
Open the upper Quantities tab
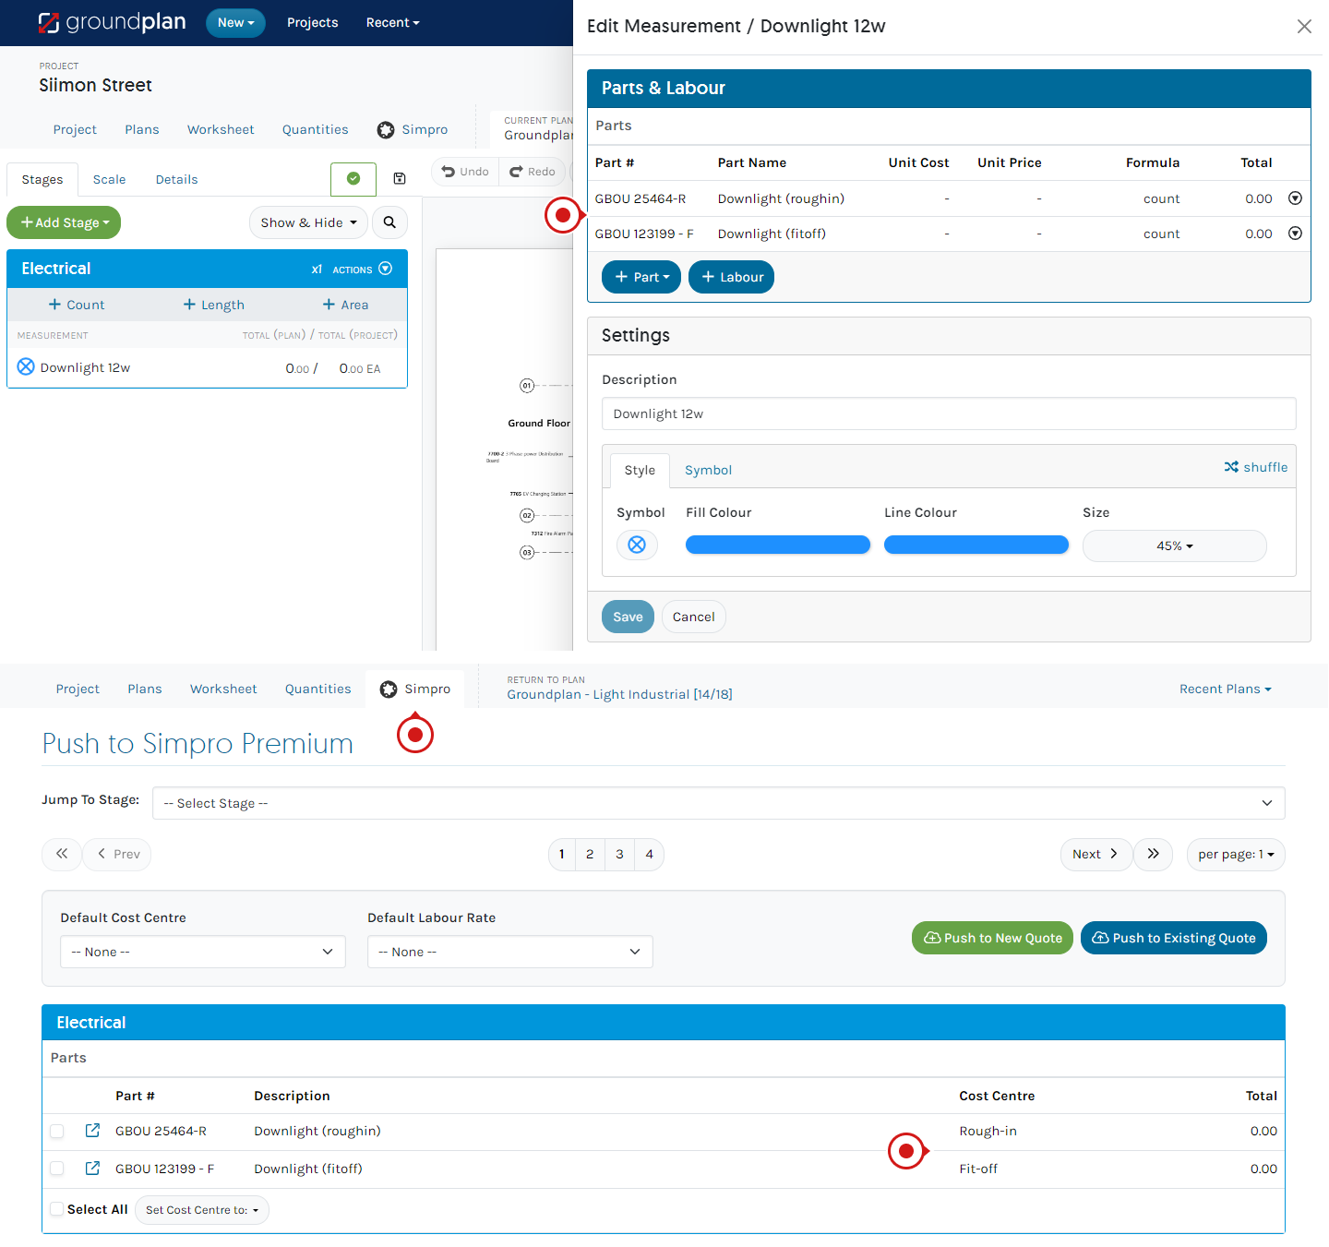(x=316, y=129)
